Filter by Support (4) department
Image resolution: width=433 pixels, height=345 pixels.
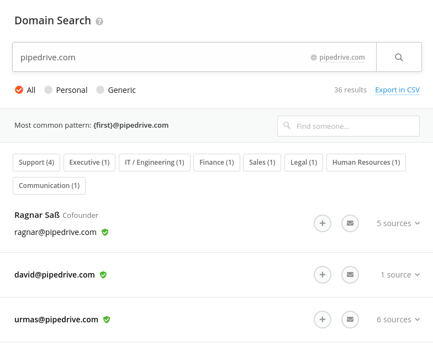36,163
